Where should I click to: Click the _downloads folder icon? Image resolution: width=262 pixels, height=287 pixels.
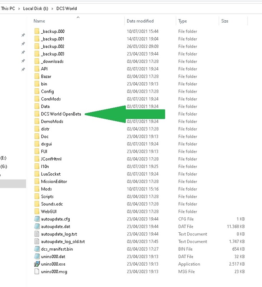click(37, 61)
